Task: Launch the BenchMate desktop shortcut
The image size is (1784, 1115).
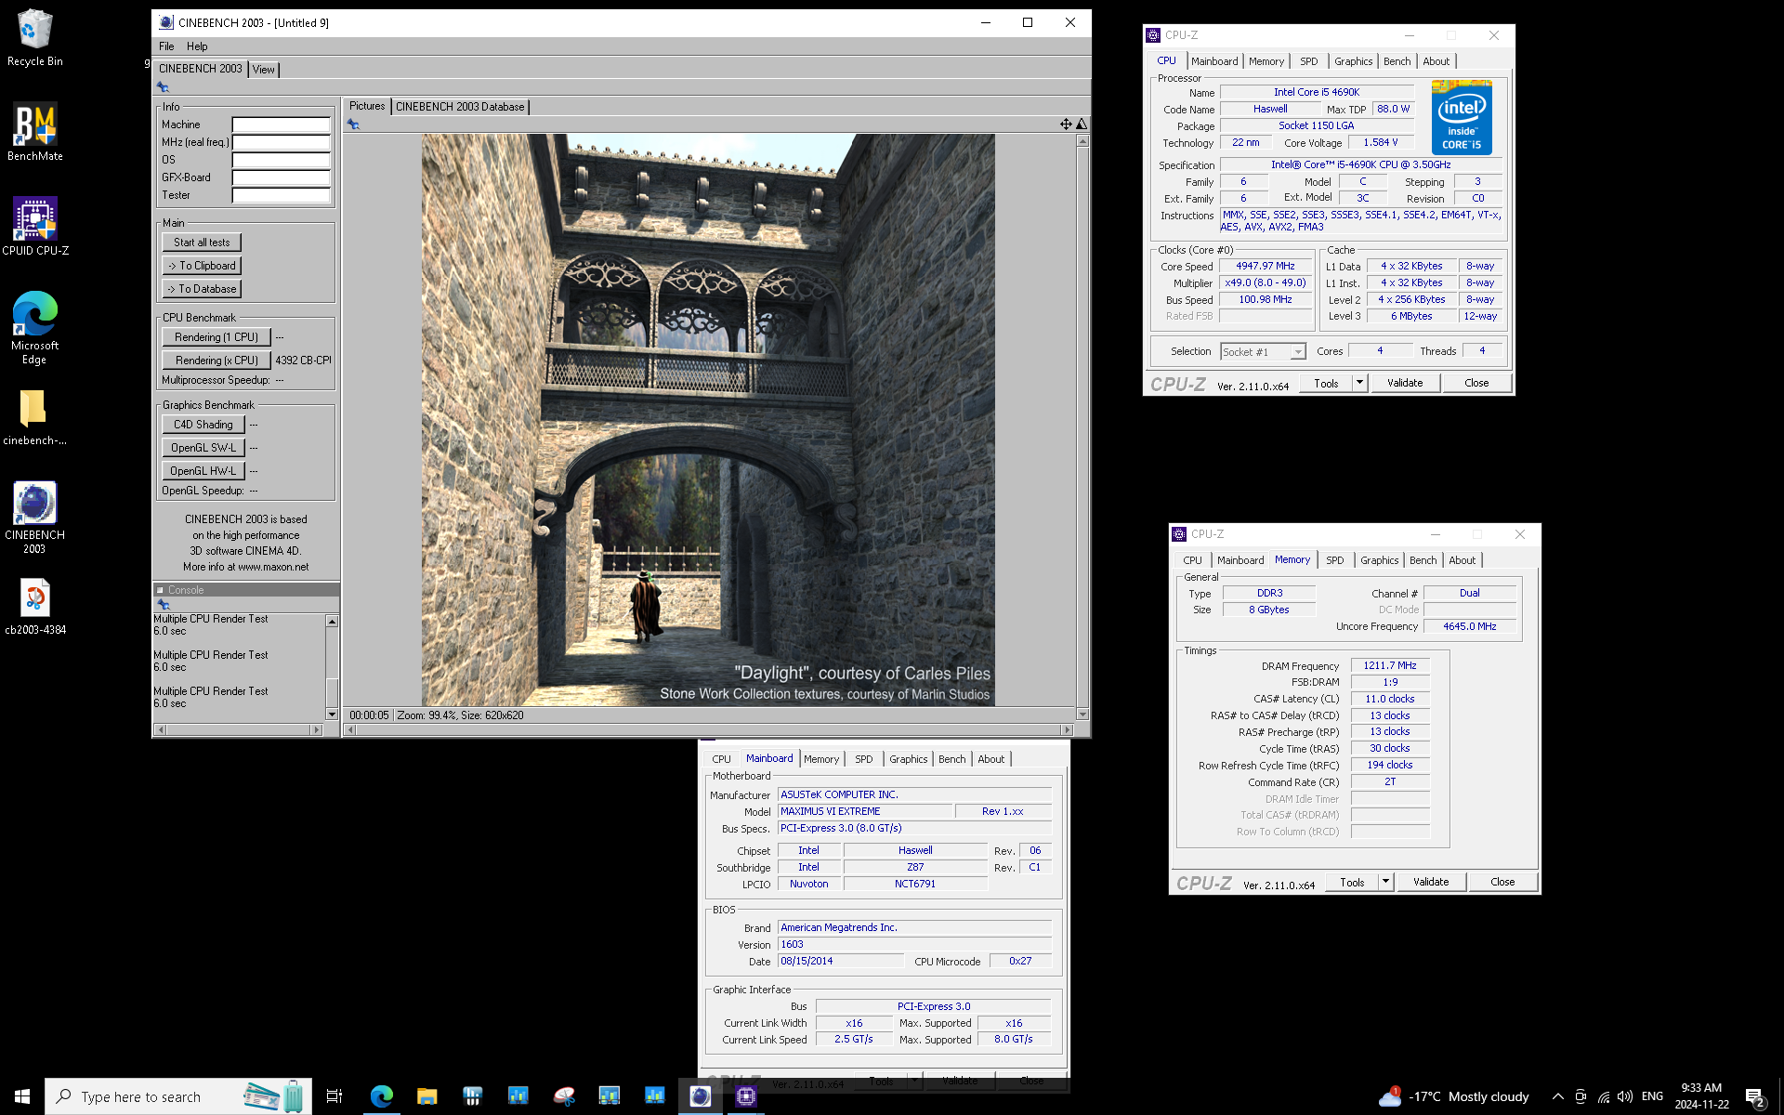Action: coord(34,132)
